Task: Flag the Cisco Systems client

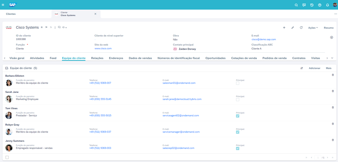Action: 46,28
